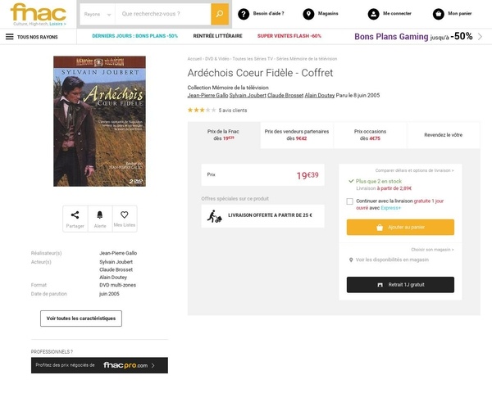
Task: Expand the Tous nos rayons hamburger menu
Action: coord(10,36)
